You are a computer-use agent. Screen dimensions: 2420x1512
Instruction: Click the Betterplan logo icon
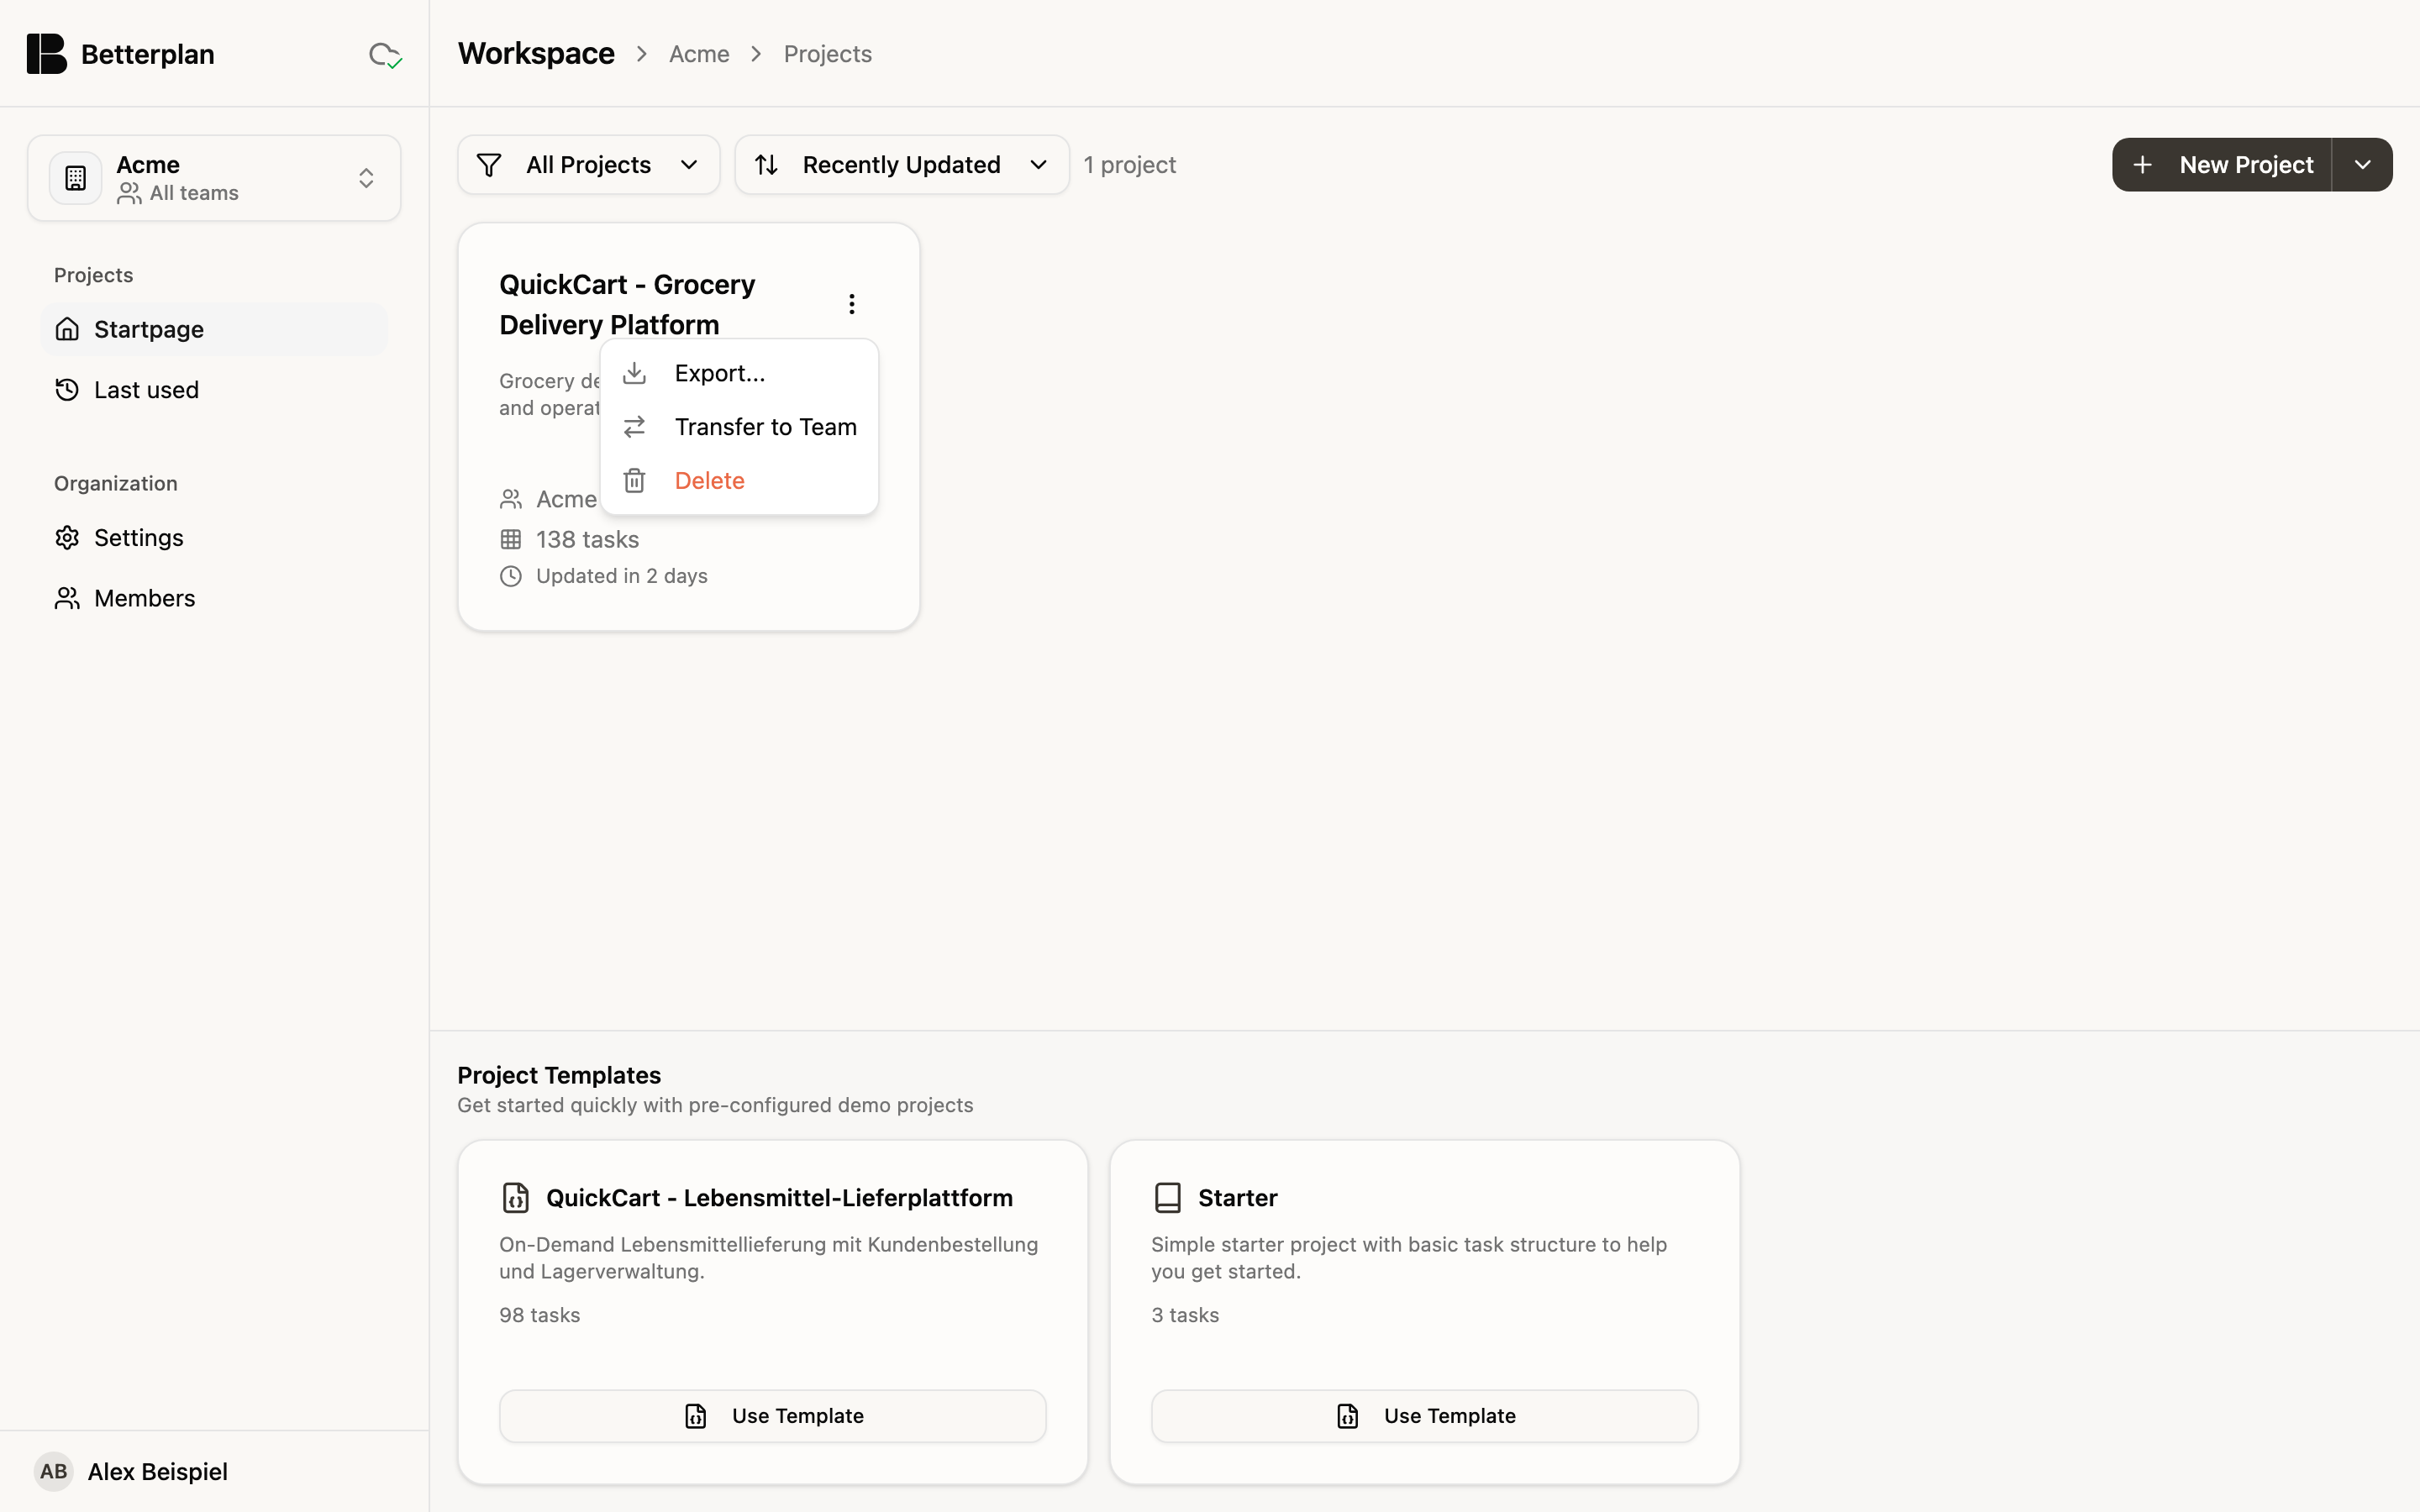point(46,54)
